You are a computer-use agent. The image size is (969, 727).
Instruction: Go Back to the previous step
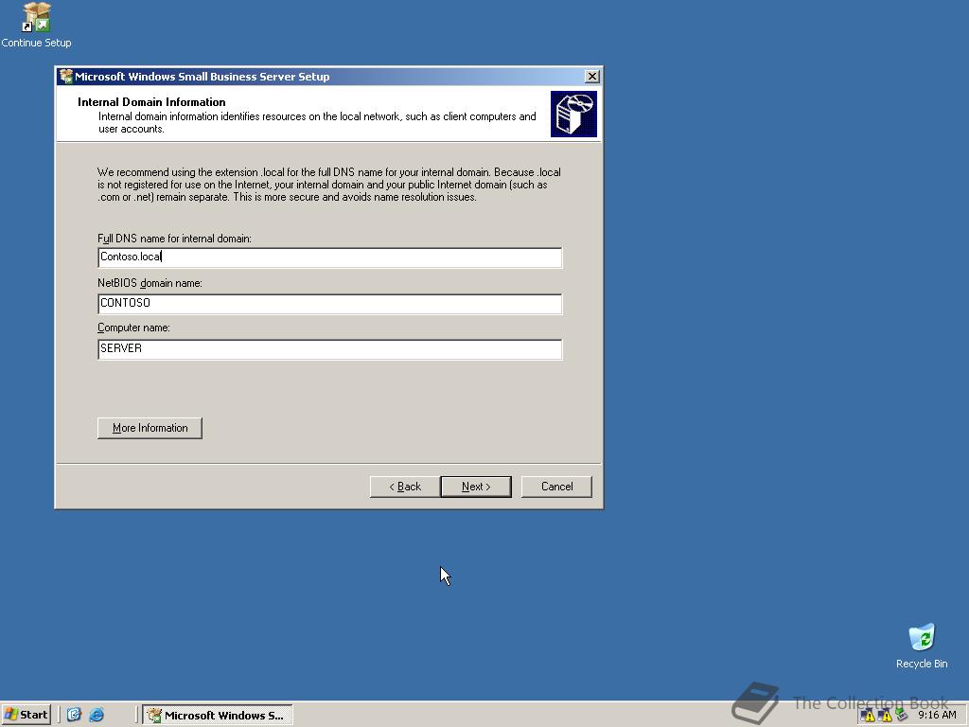pos(405,487)
